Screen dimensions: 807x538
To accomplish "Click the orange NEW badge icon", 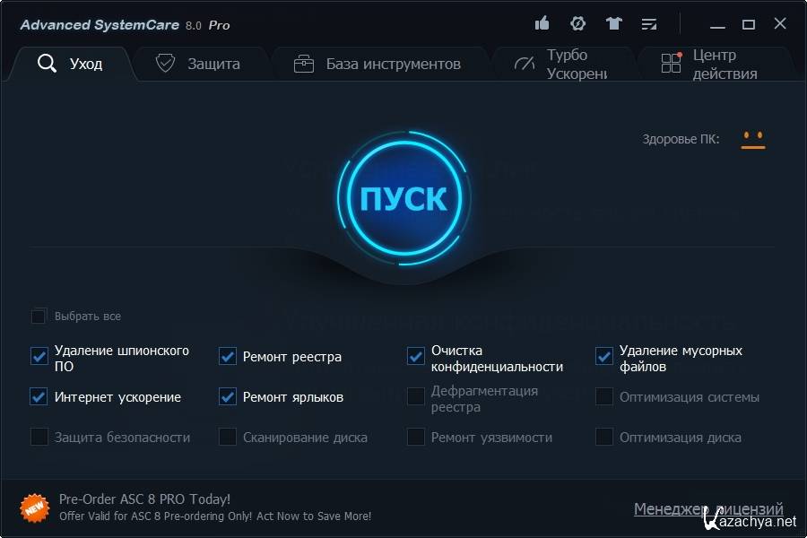I will pos(34,508).
